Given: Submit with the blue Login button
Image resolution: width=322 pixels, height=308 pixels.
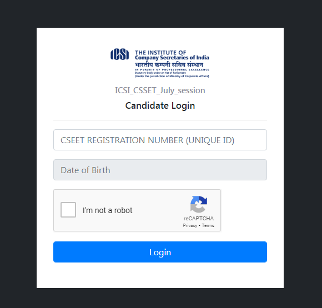Looking at the screenshot, I should click(x=160, y=252).
